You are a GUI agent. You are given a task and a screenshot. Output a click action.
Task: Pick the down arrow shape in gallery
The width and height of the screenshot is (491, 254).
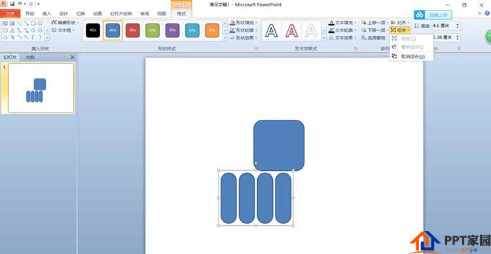pyautogui.click(x=40, y=30)
